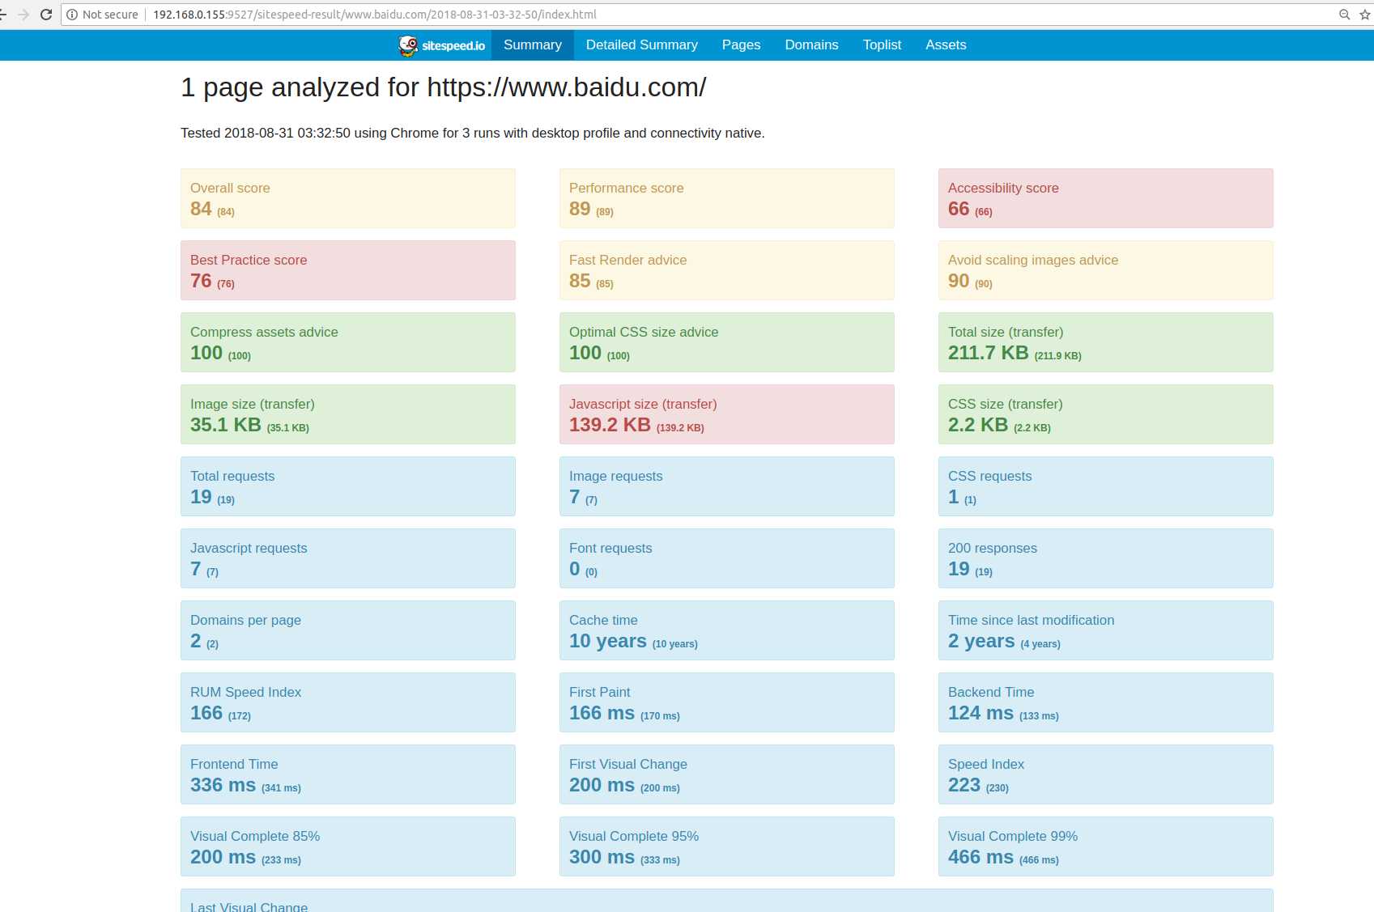Image resolution: width=1374 pixels, height=912 pixels.
Task: Open the Not secure site info icon
Action: (72, 15)
